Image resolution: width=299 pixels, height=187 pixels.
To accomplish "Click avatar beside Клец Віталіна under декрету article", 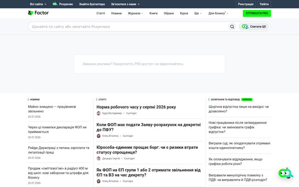I will (98, 181).
